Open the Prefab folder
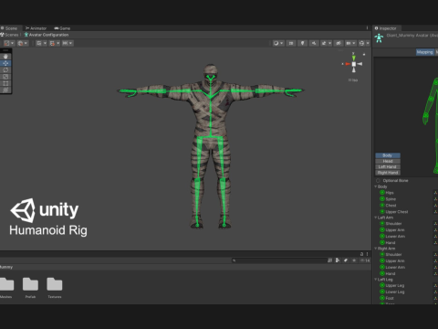The width and height of the screenshot is (438, 329). click(x=30, y=288)
